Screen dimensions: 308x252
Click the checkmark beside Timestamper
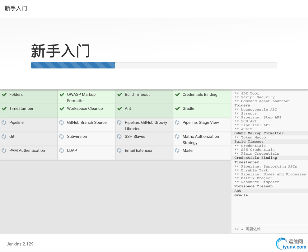(x=4, y=109)
